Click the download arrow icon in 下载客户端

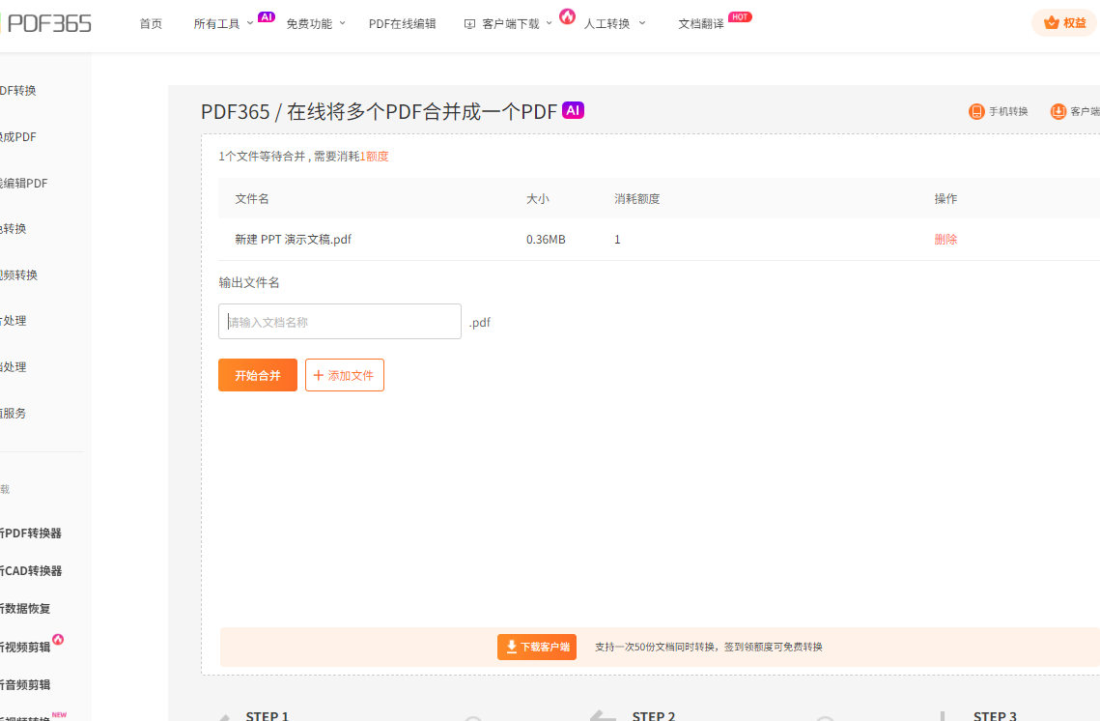(x=512, y=647)
